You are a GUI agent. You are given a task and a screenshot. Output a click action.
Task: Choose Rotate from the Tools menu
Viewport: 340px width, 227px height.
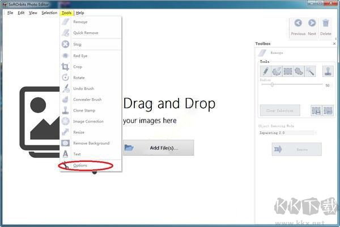[x=78, y=78]
